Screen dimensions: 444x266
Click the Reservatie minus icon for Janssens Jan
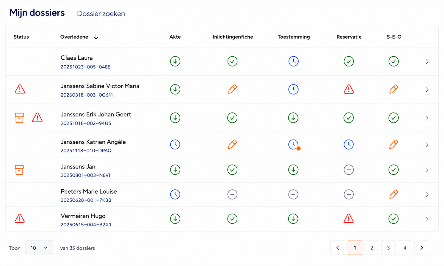[x=349, y=170]
